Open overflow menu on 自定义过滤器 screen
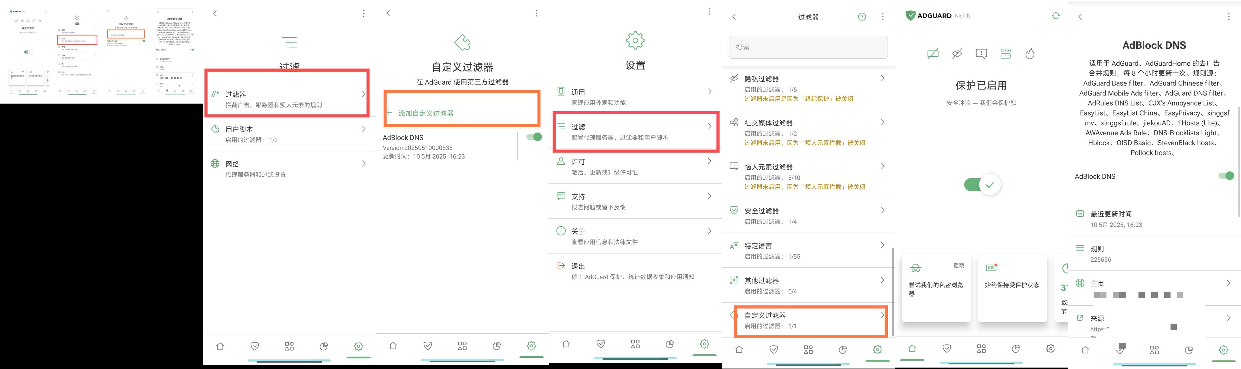The image size is (1241, 369). [537, 13]
